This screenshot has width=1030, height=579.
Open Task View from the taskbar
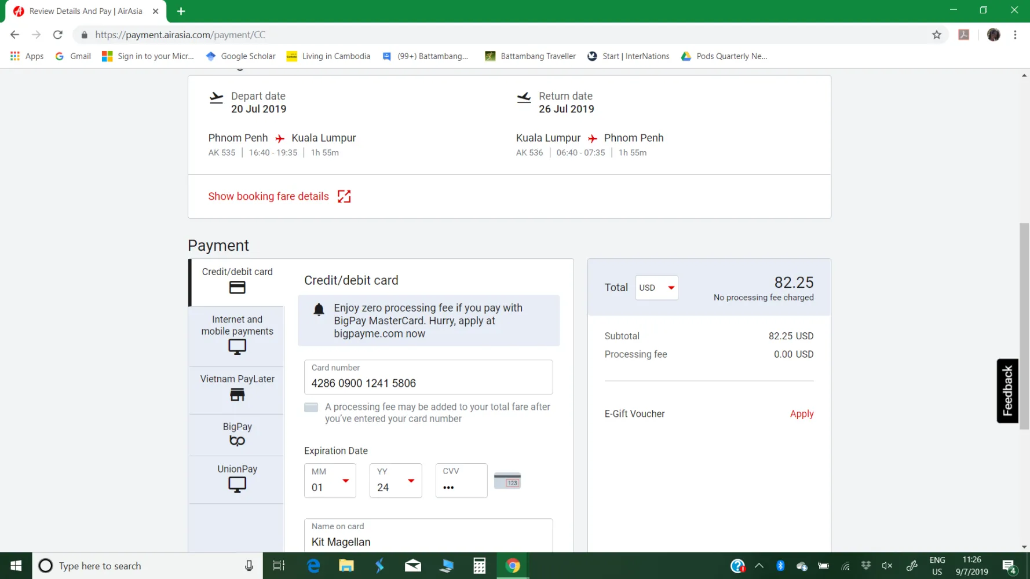point(279,566)
